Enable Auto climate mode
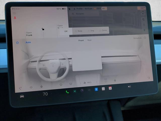The height and width of the screenshot is (121, 161). pos(28,42)
